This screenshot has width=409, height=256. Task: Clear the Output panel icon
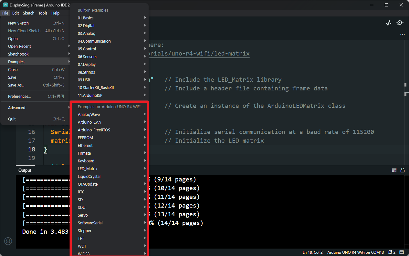coord(394,170)
